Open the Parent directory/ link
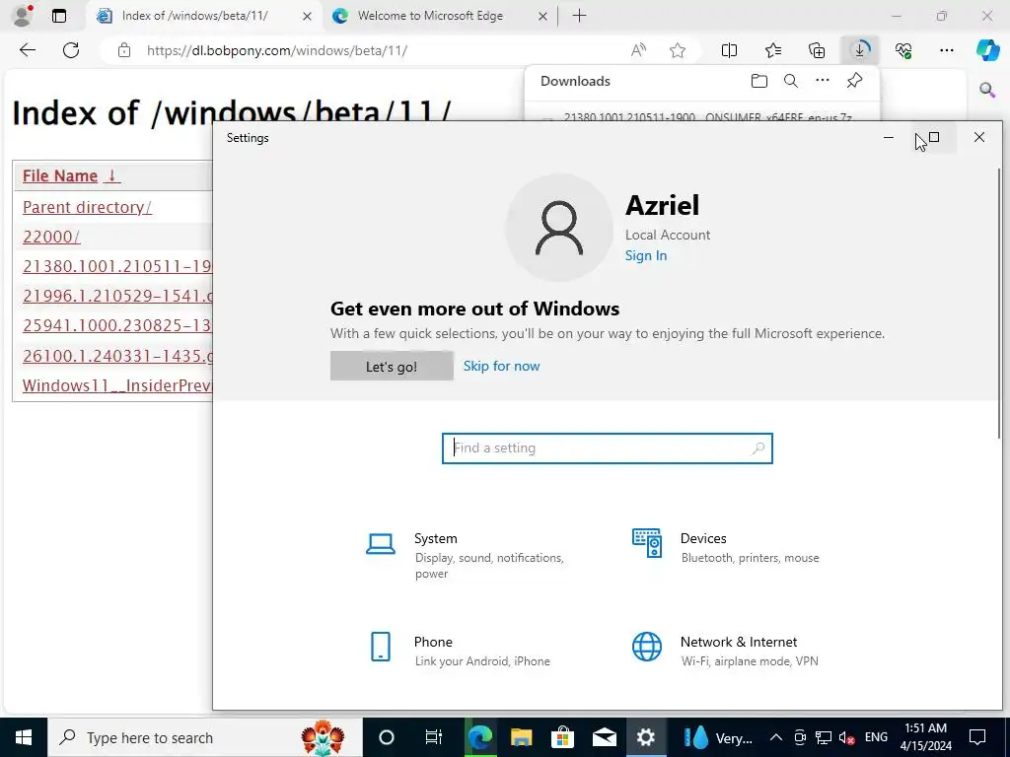The image size is (1010, 757). coord(87,207)
